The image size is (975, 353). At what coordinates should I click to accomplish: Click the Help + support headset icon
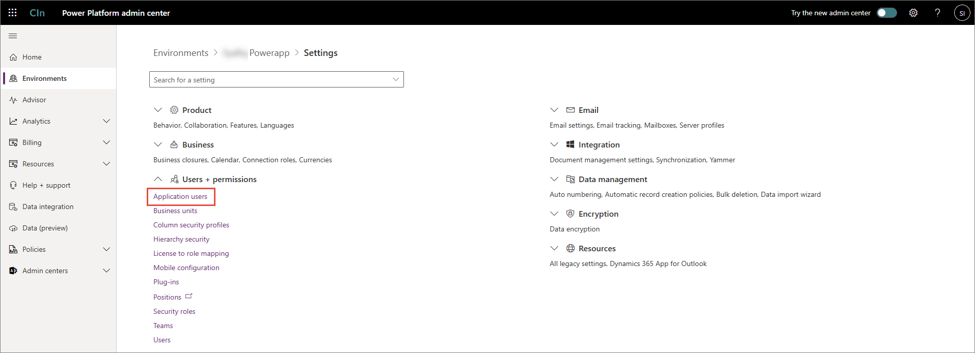click(13, 185)
